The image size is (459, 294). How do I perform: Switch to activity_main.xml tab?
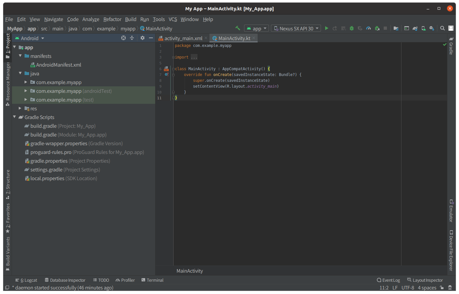point(183,38)
